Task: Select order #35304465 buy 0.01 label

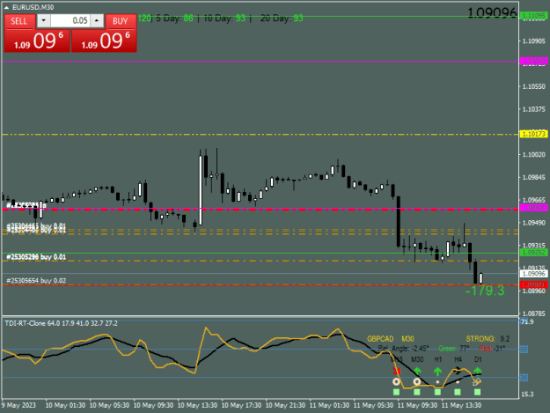Action: click(36, 225)
